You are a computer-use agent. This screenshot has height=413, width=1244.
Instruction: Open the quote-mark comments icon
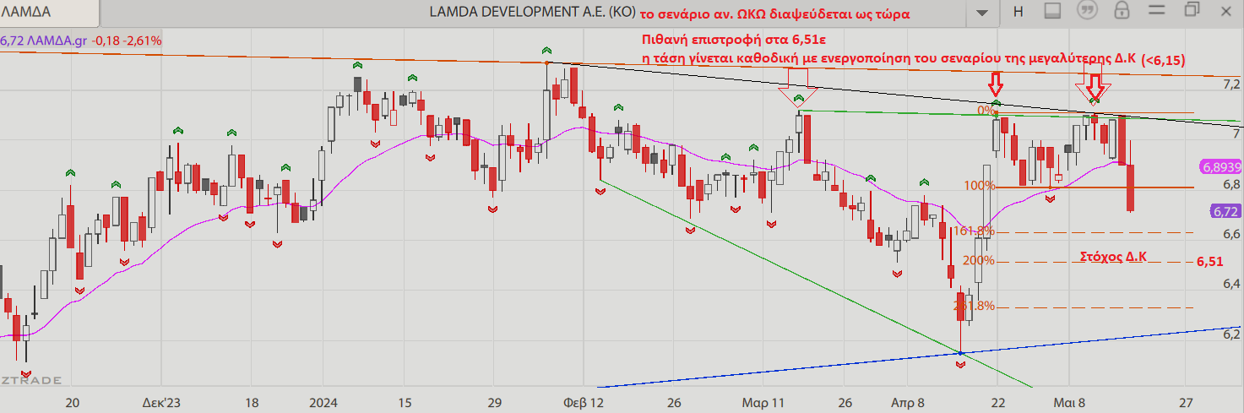(1088, 12)
